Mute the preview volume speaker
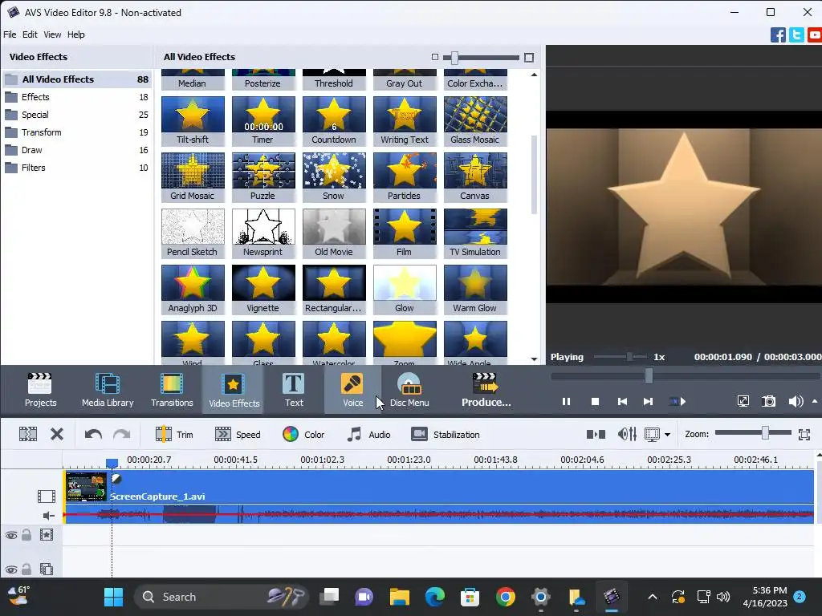Screen dimensions: 822x616 pyautogui.click(x=796, y=402)
